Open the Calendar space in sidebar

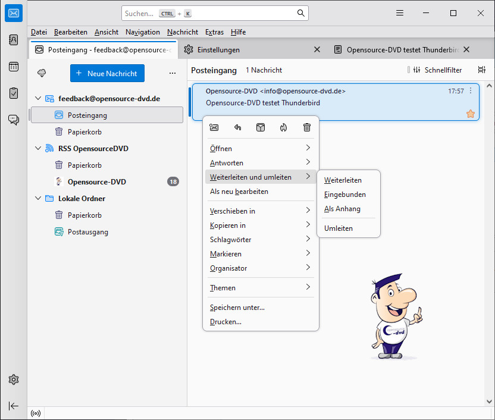point(14,67)
